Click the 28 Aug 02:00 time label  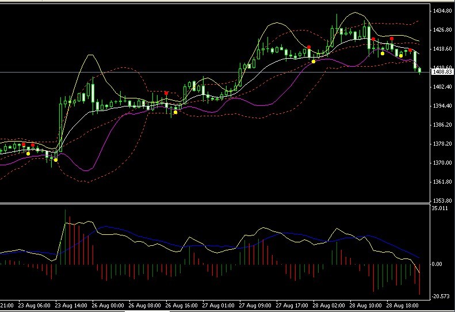click(329, 306)
